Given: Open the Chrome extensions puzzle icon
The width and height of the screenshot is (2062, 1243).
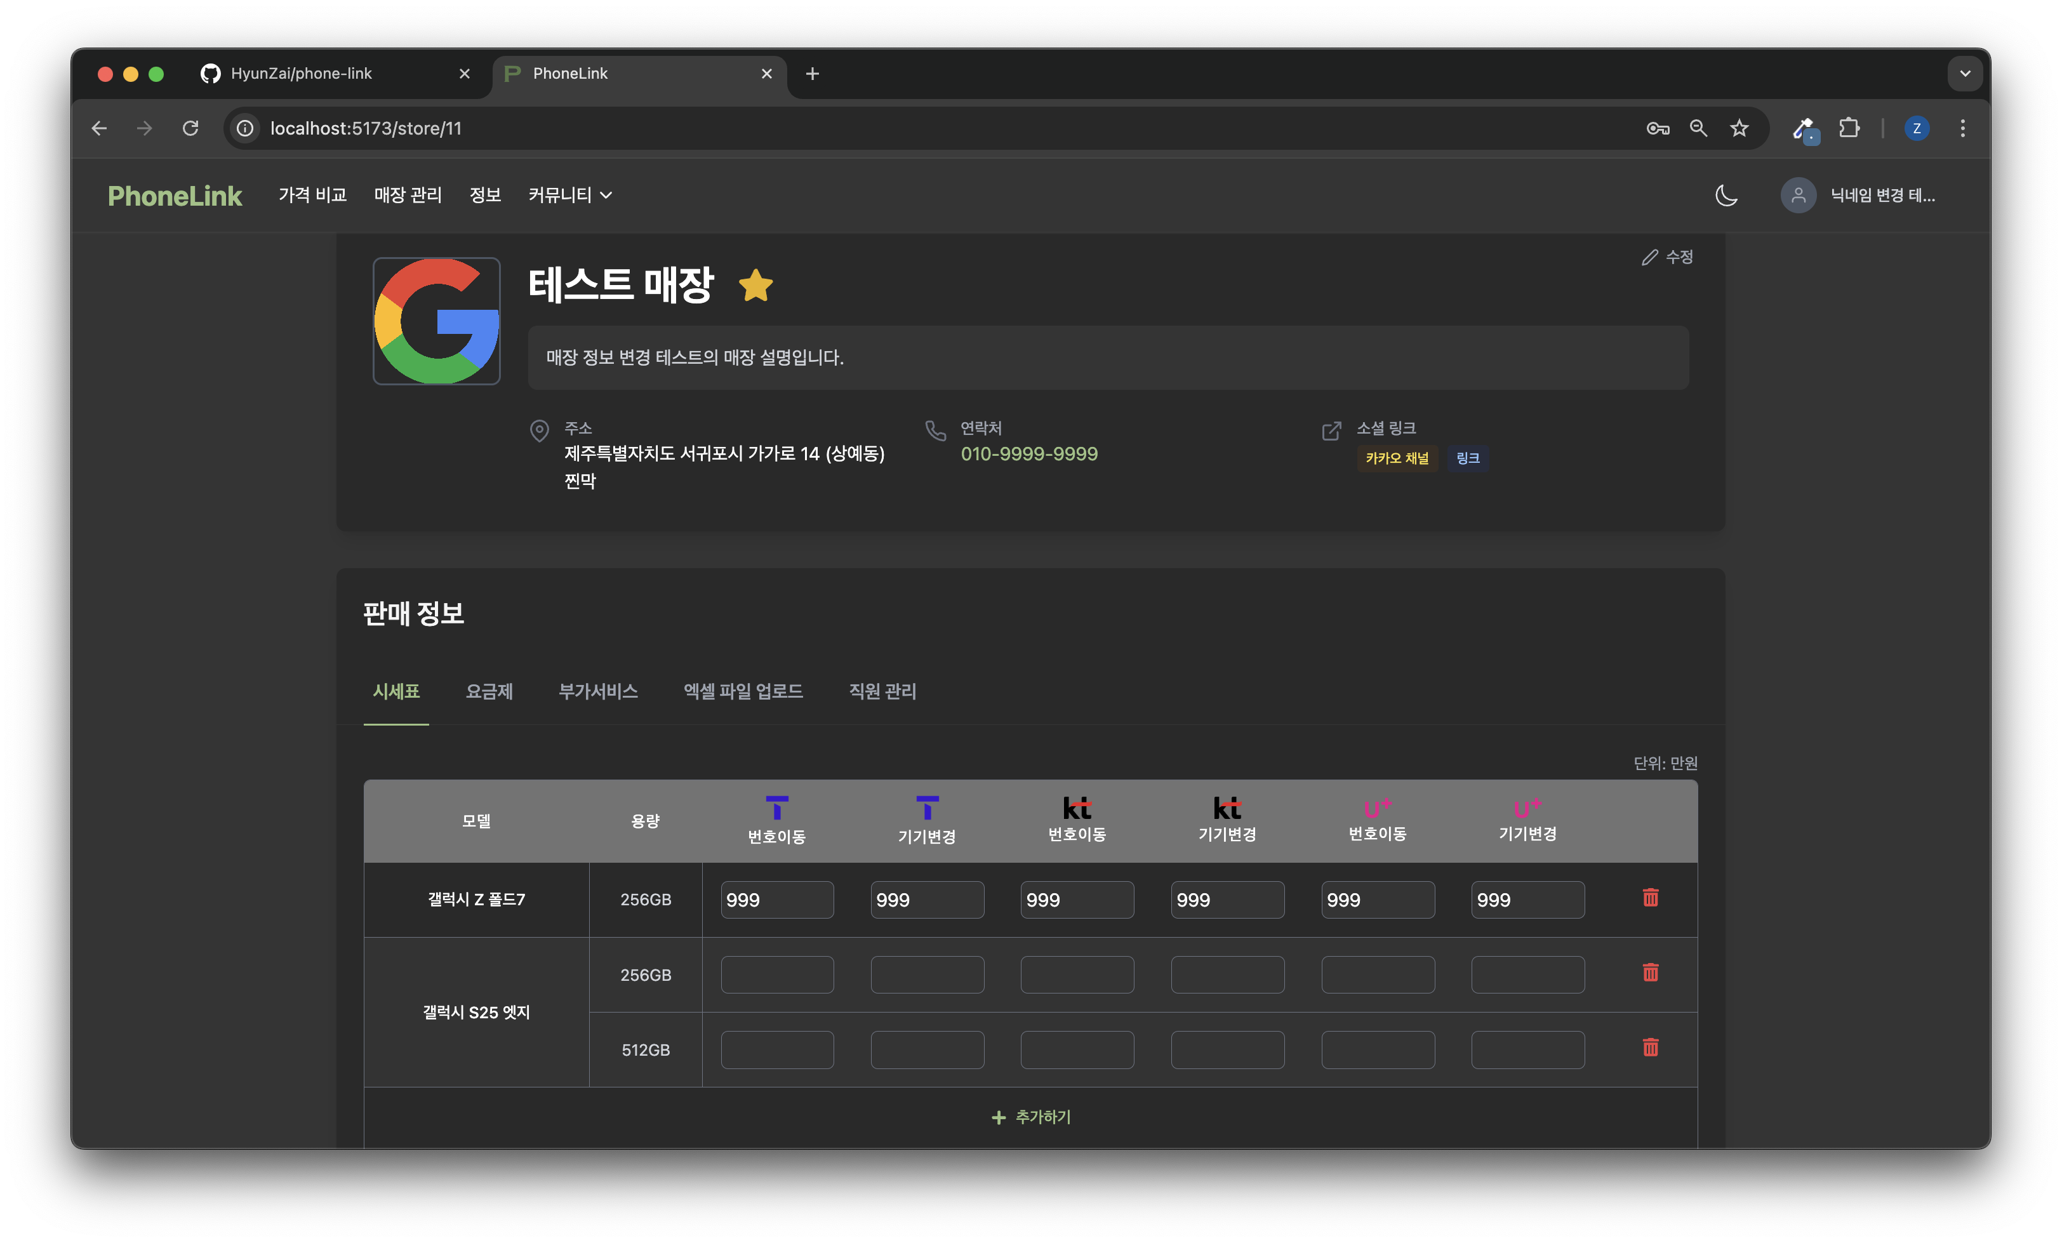Looking at the screenshot, I should 1849,128.
